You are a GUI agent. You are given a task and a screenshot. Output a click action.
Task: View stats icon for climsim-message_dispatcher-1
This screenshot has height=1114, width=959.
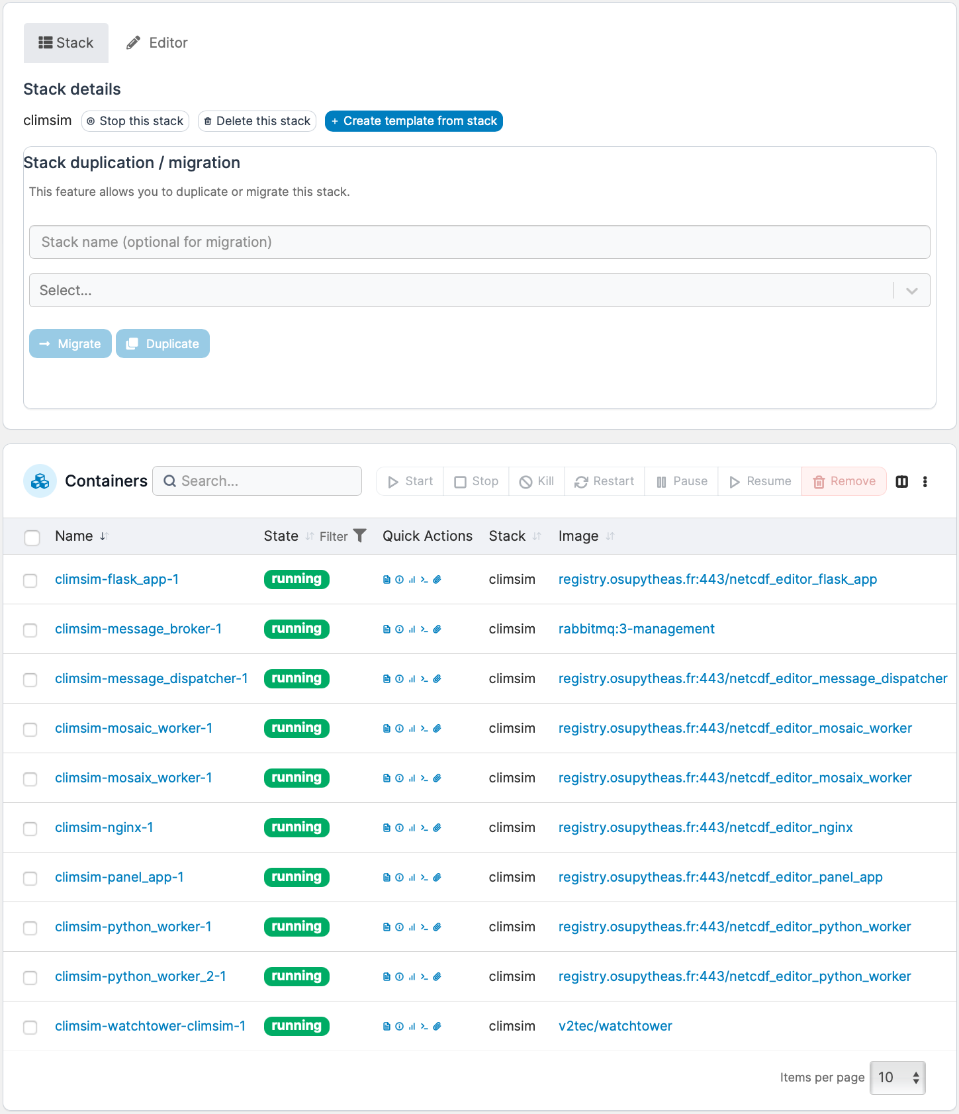tap(412, 679)
